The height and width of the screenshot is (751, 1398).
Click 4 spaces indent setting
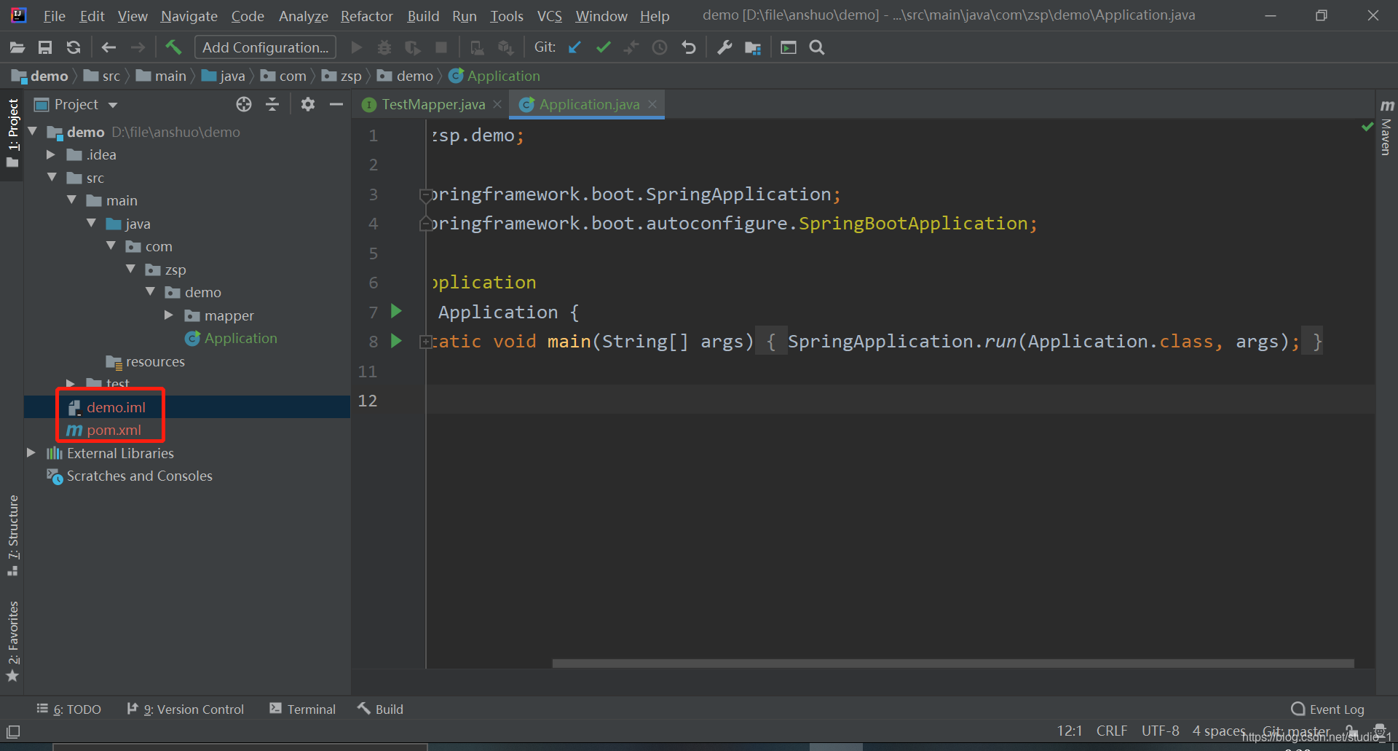pyautogui.click(x=1219, y=731)
